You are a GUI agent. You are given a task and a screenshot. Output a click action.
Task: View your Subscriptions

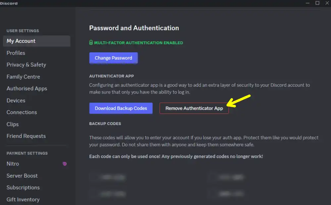coord(23,187)
